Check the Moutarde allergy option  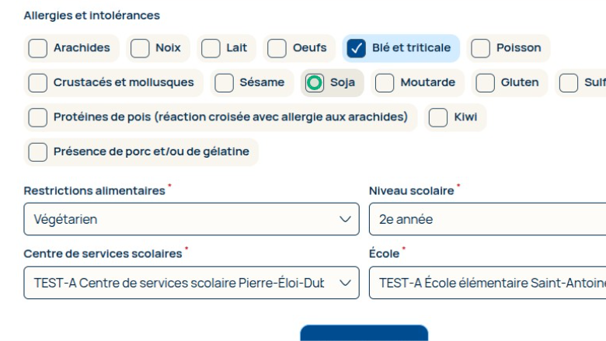click(385, 83)
